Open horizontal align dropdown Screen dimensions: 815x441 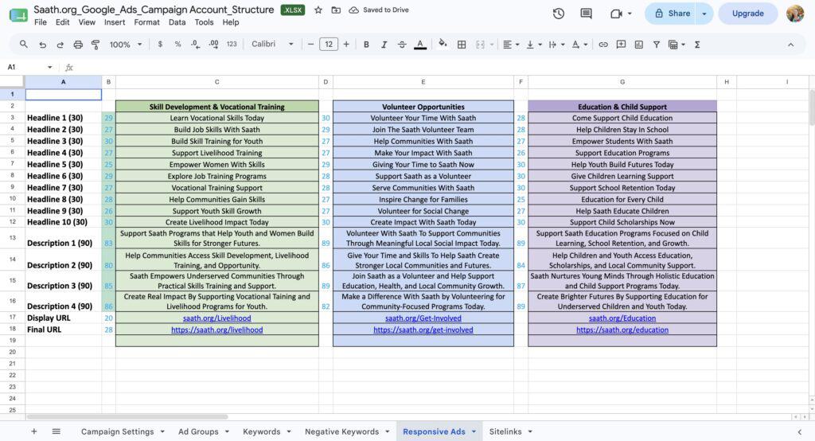[x=511, y=45]
